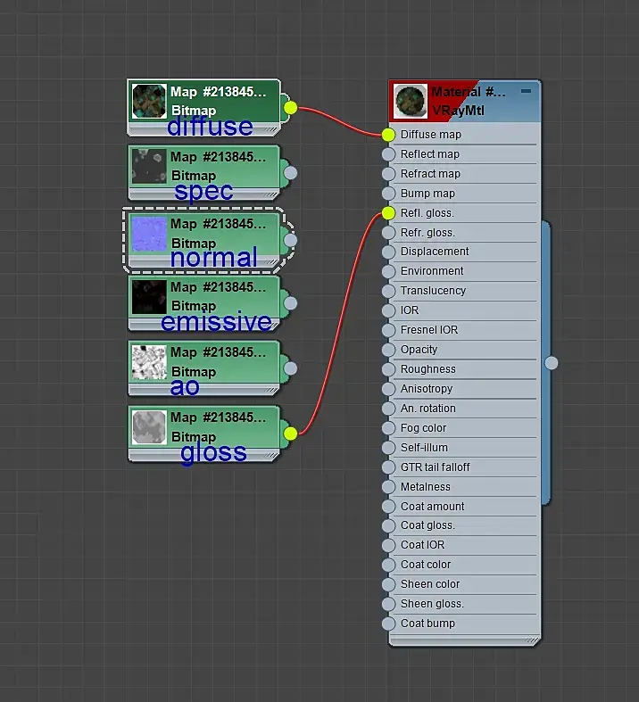Click the Opacity slot label

[x=419, y=350]
